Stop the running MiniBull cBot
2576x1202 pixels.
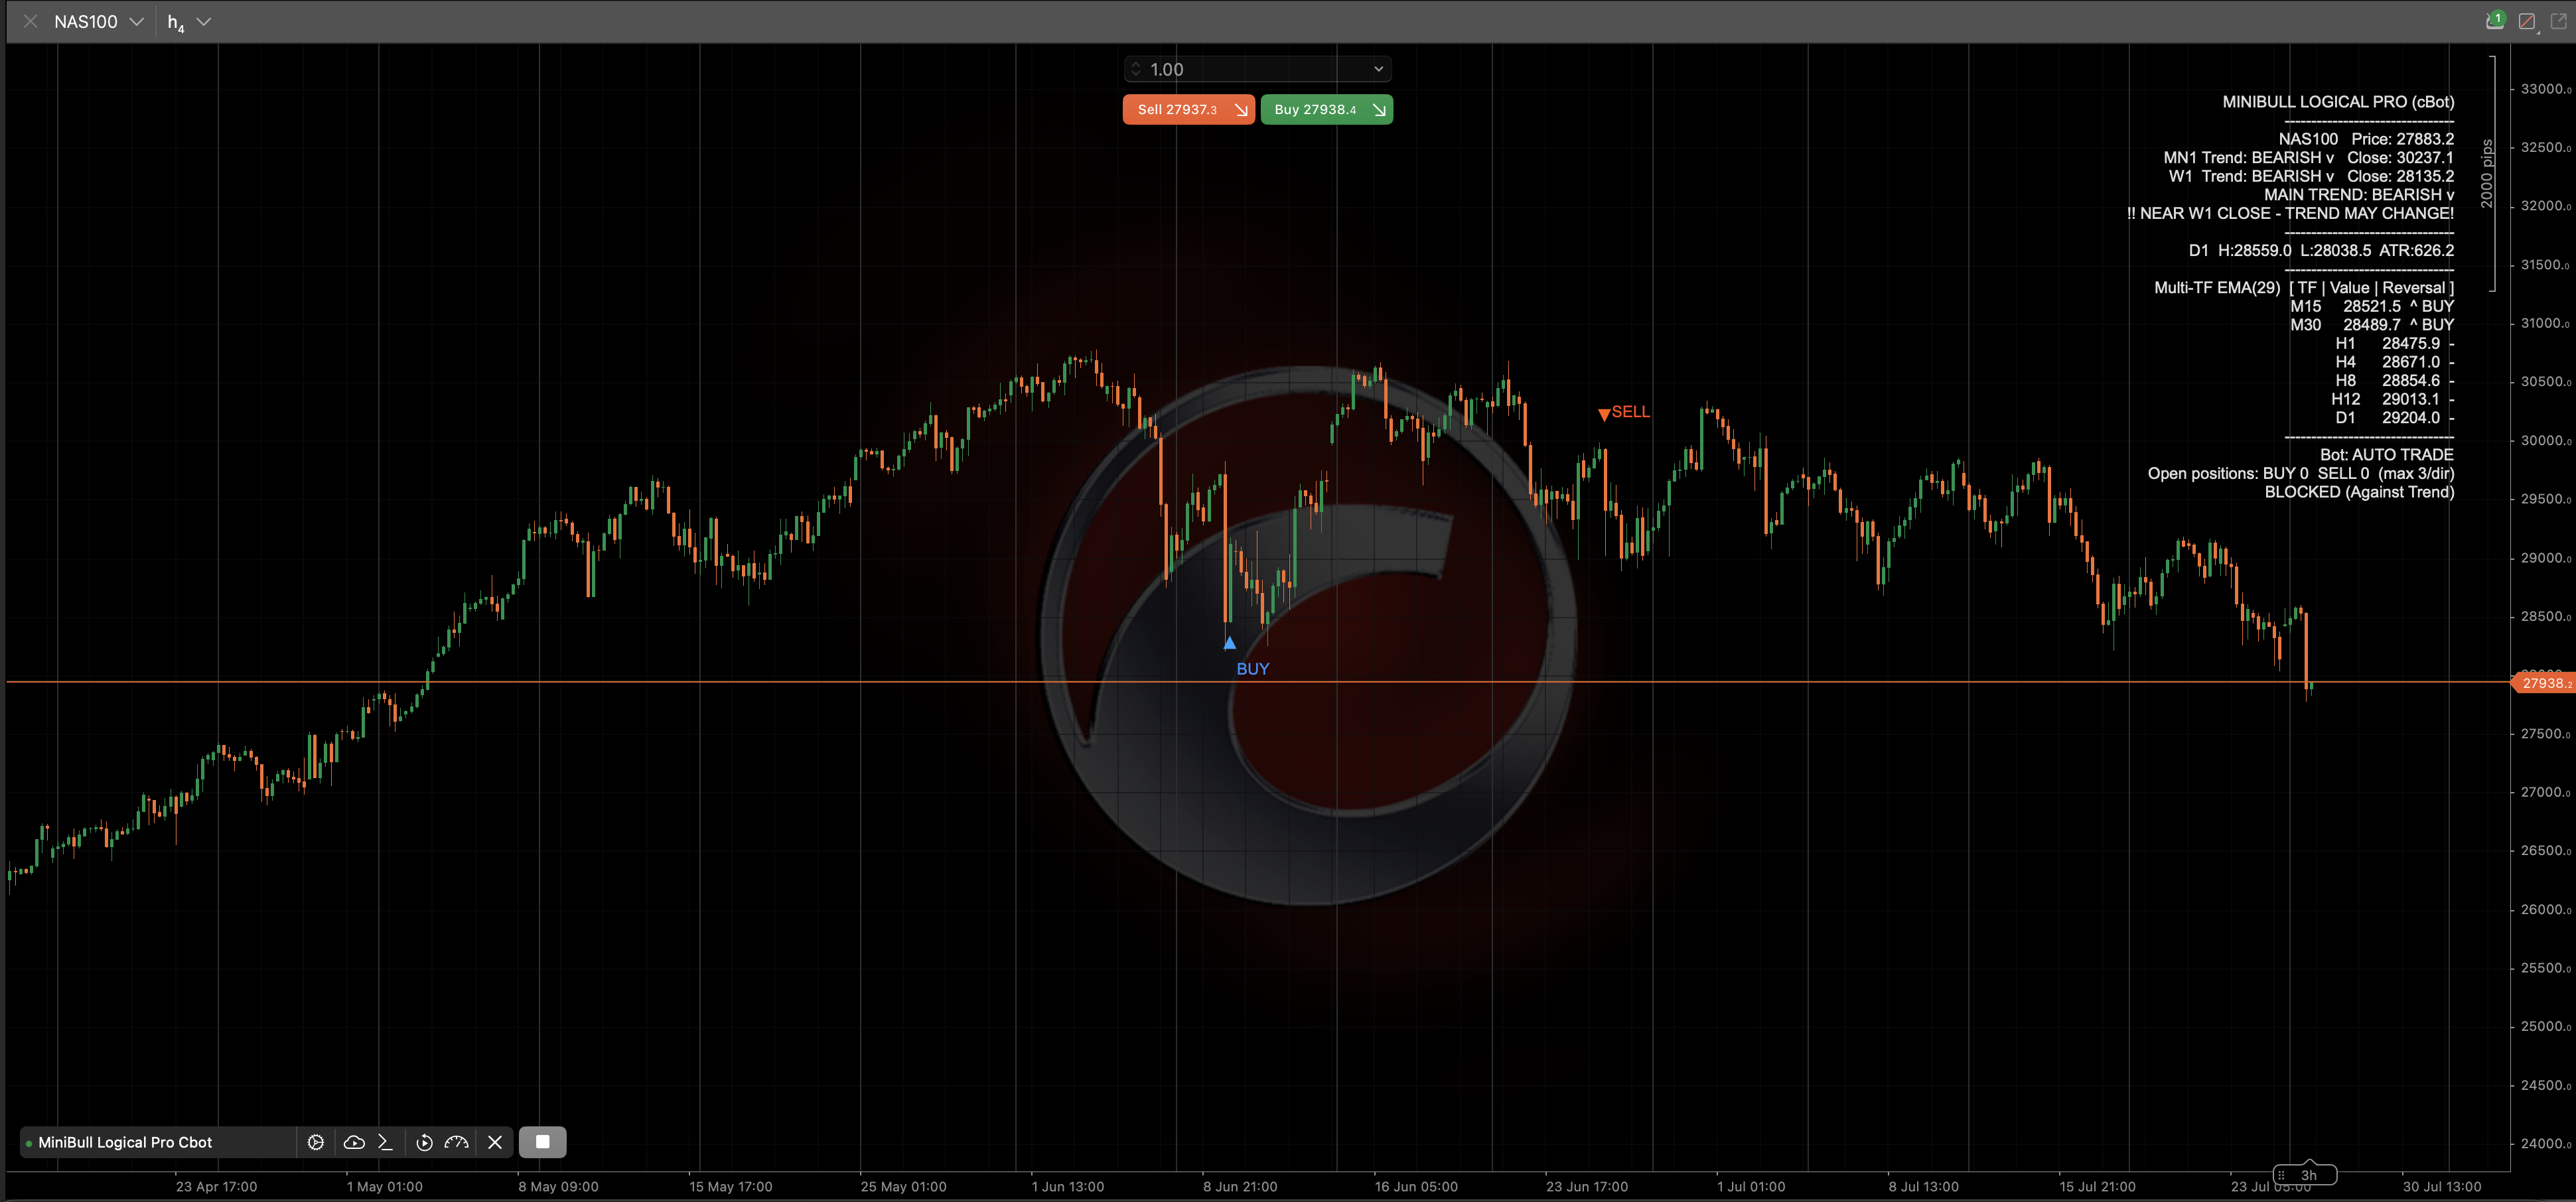[542, 1142]
